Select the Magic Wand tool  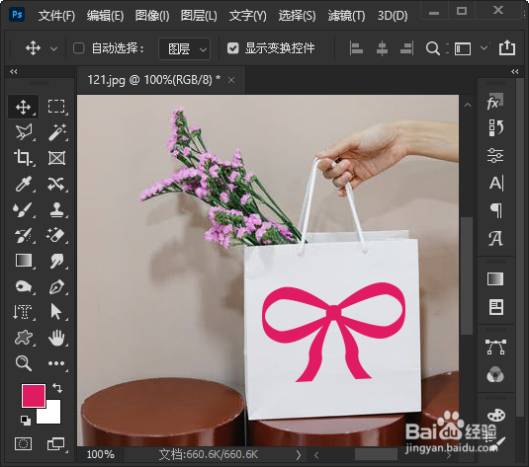[56, 132]
